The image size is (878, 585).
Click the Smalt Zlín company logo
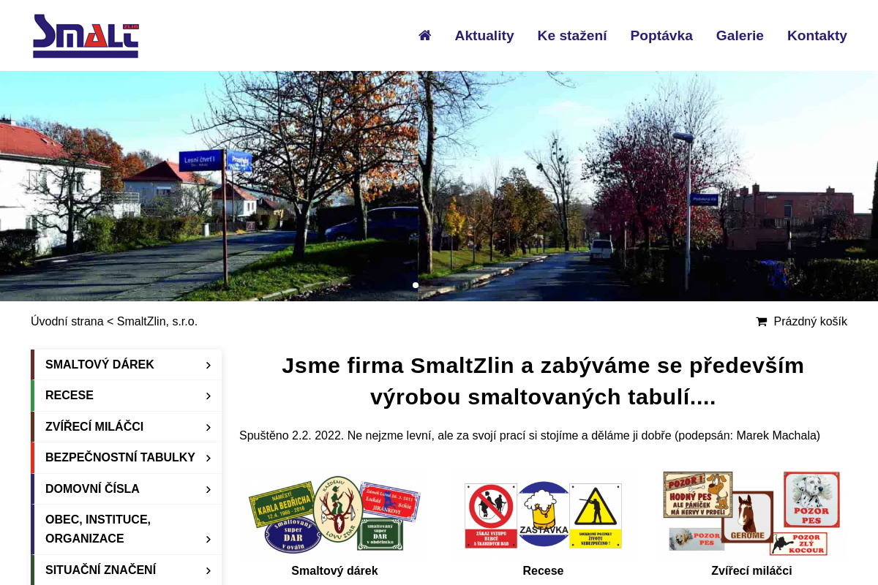click(85, 36)
